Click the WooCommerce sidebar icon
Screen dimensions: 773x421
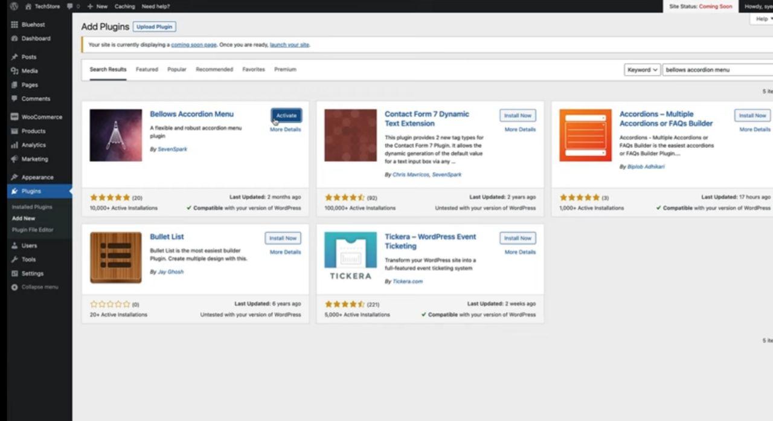pyautogui.click(x=14, y=117)
